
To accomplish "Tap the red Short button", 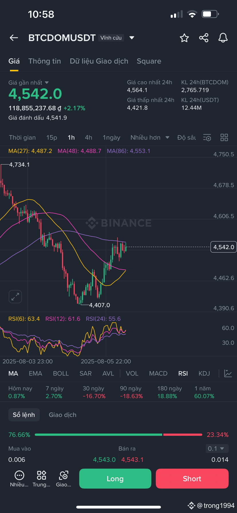I will 192,479.
